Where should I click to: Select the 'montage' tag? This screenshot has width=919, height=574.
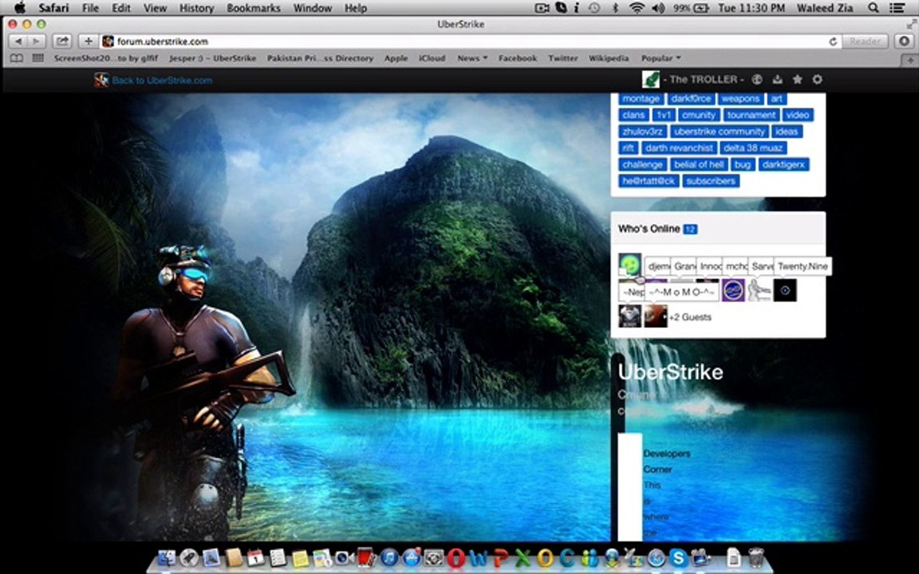click(x=641, y=98)
